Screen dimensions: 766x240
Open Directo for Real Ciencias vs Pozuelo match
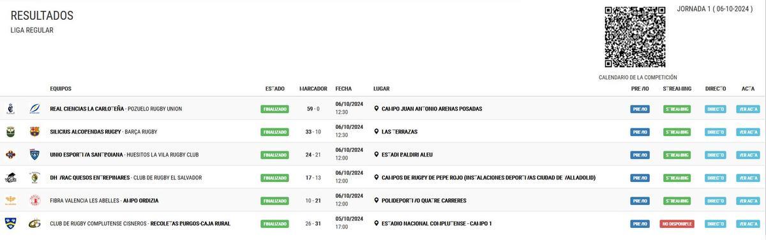click(x=716, y=109)
